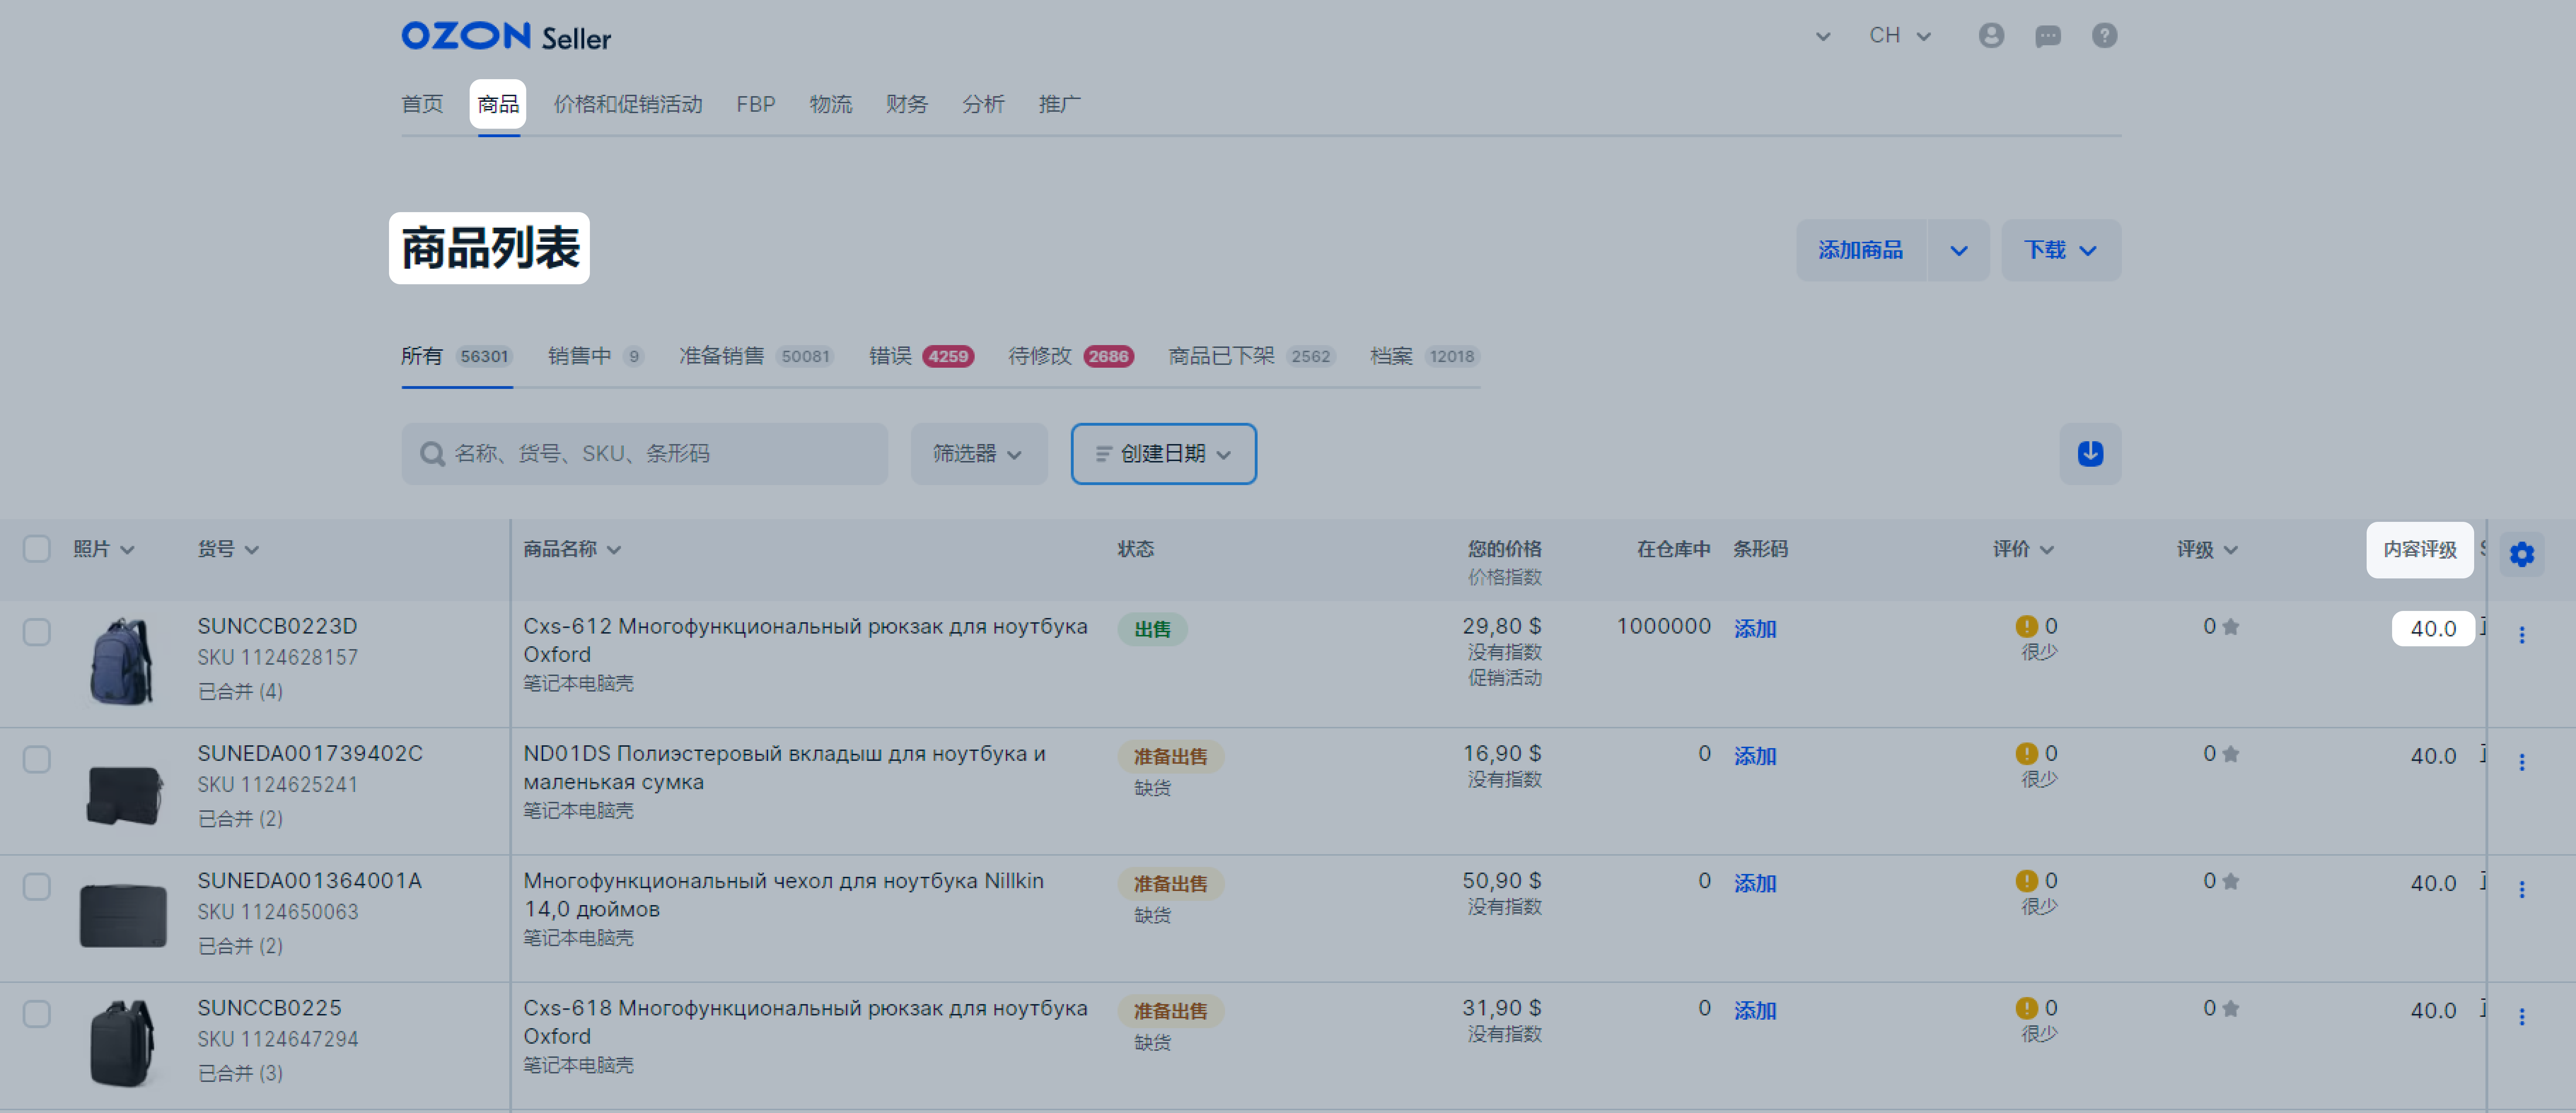
Task: Expand the arrow next to 添加商品
Action: pyautogui.click(x=1958, y=250)
